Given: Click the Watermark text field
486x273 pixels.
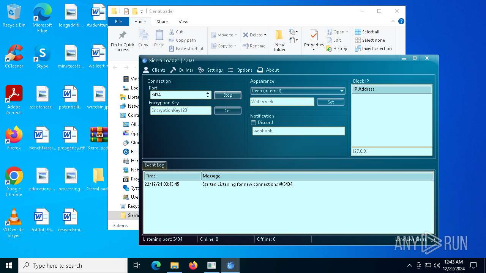Looking at the screenshot, I should click(x=282, y=102).
